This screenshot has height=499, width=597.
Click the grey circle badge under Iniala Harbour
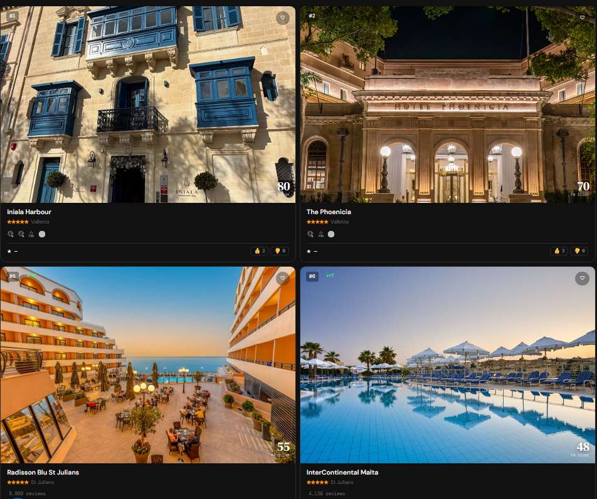coord(42,234)
